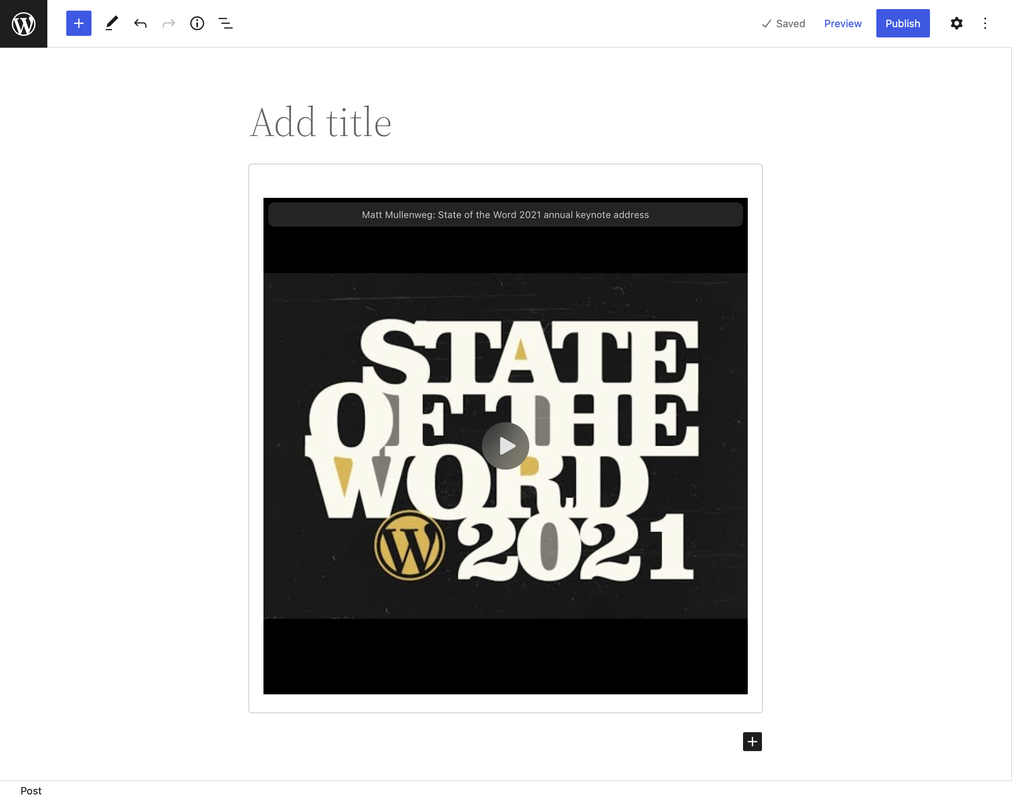Click the WordPress logo icon
The width and height of the screenshot is (1012, 800).
click(x=23, y=23)
